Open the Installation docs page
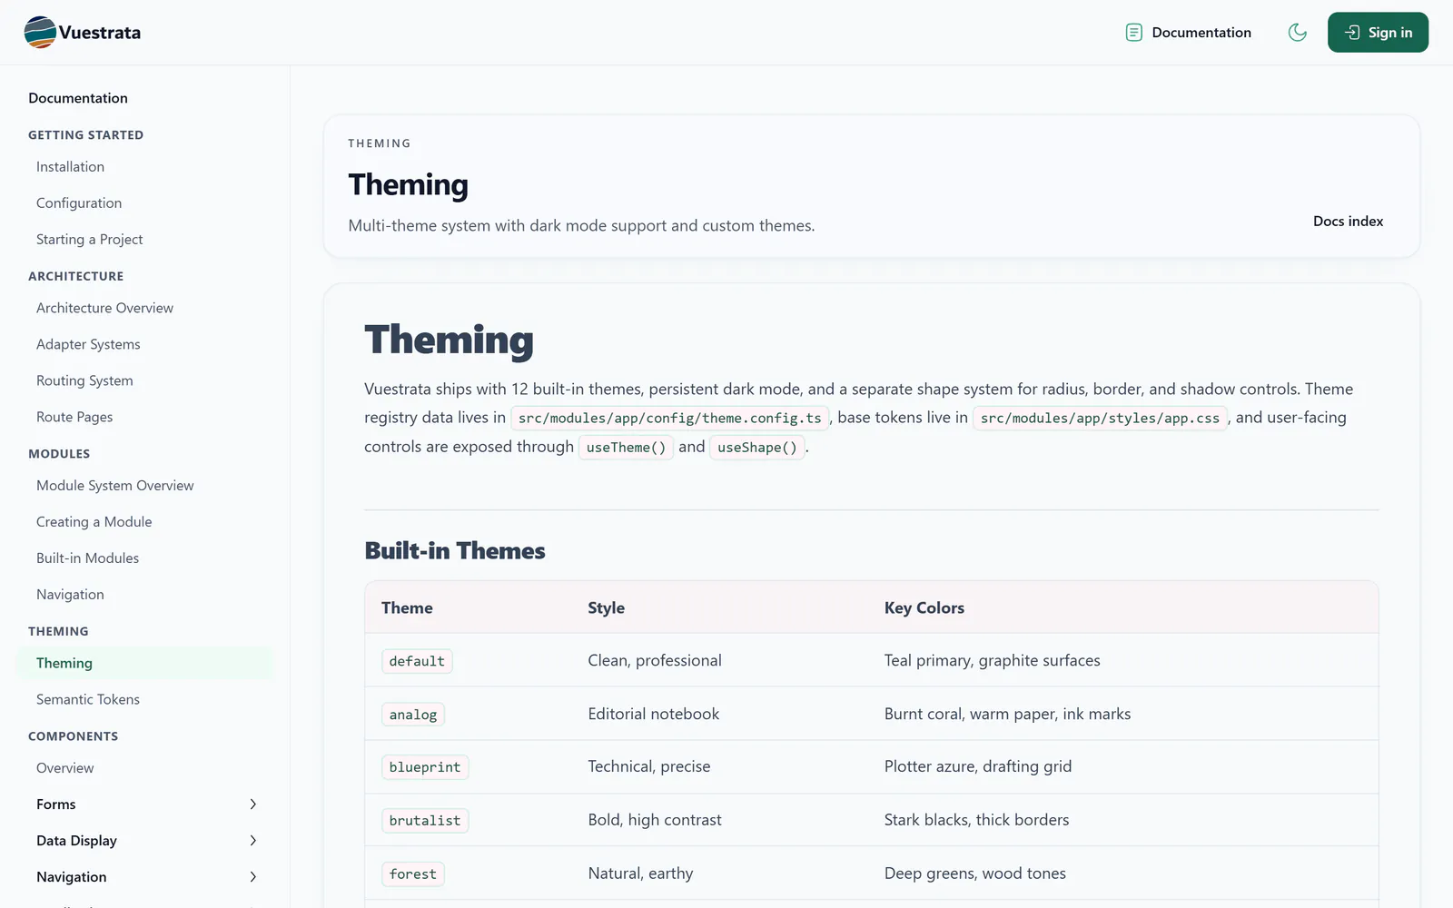 click(x=70, y=167)
